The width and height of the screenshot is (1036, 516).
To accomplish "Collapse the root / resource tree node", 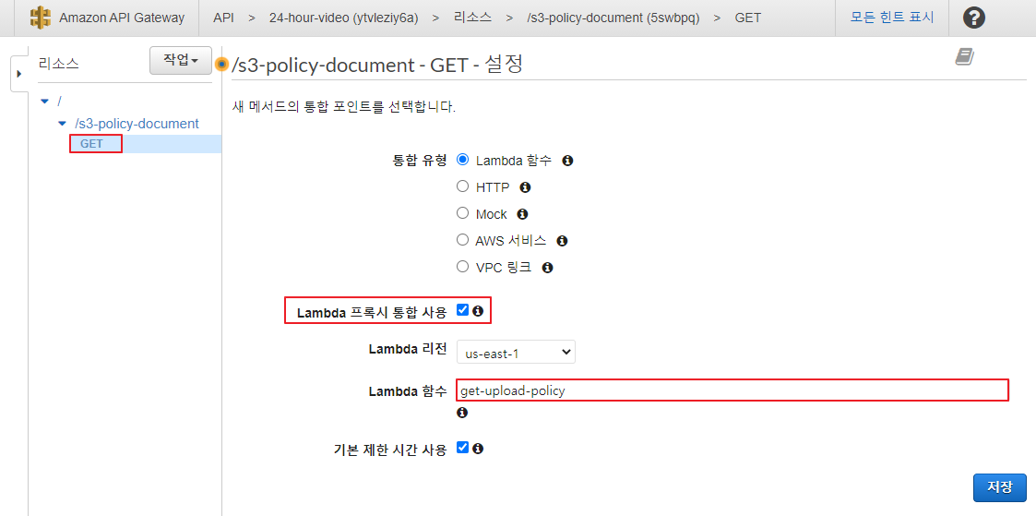I will [44, 102].
